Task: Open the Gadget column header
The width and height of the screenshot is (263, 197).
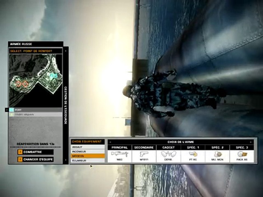Action: pos(168,147)
